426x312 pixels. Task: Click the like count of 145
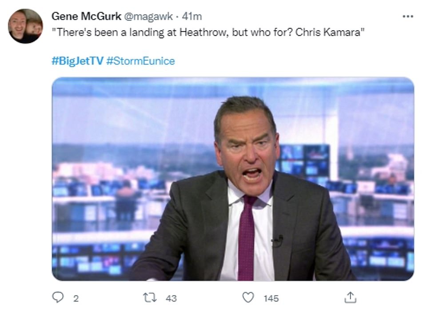(x=271, y=299)
